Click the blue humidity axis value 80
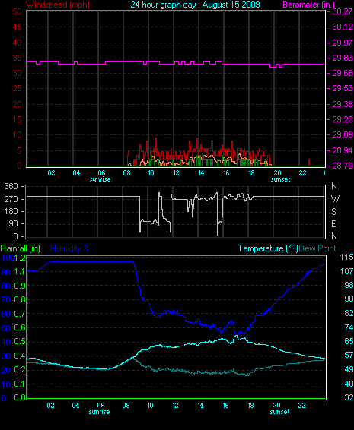354x430 pixels. tap(6, 286)
